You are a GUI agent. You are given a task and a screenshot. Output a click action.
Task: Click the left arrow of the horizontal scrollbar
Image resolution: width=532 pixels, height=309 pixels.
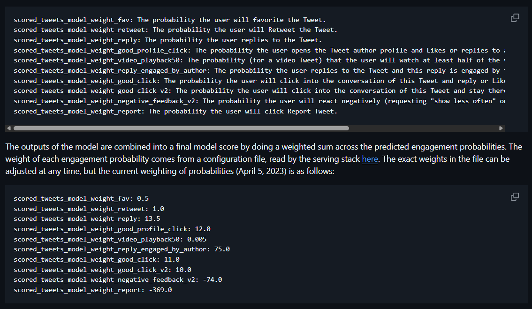(8, 128)
